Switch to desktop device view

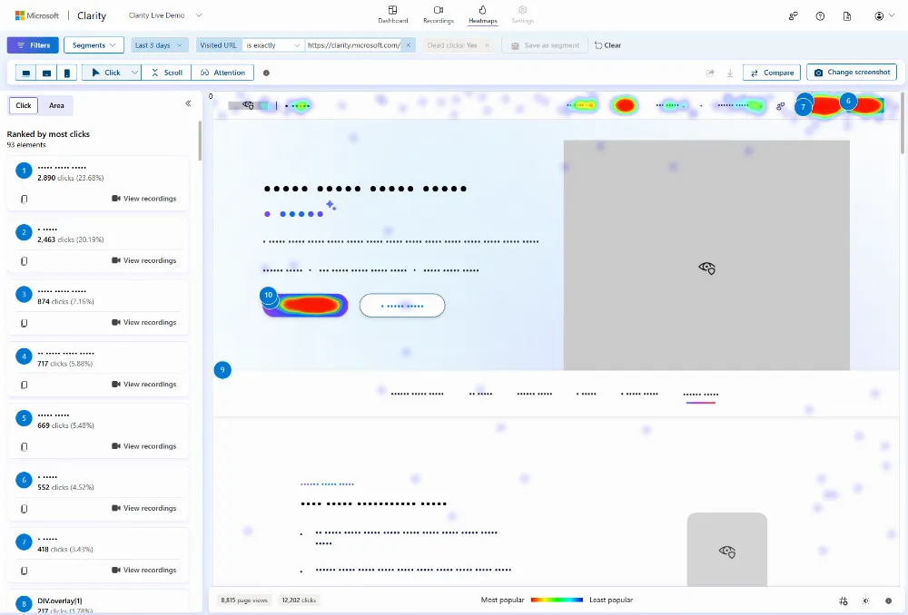tap(26, 73)
